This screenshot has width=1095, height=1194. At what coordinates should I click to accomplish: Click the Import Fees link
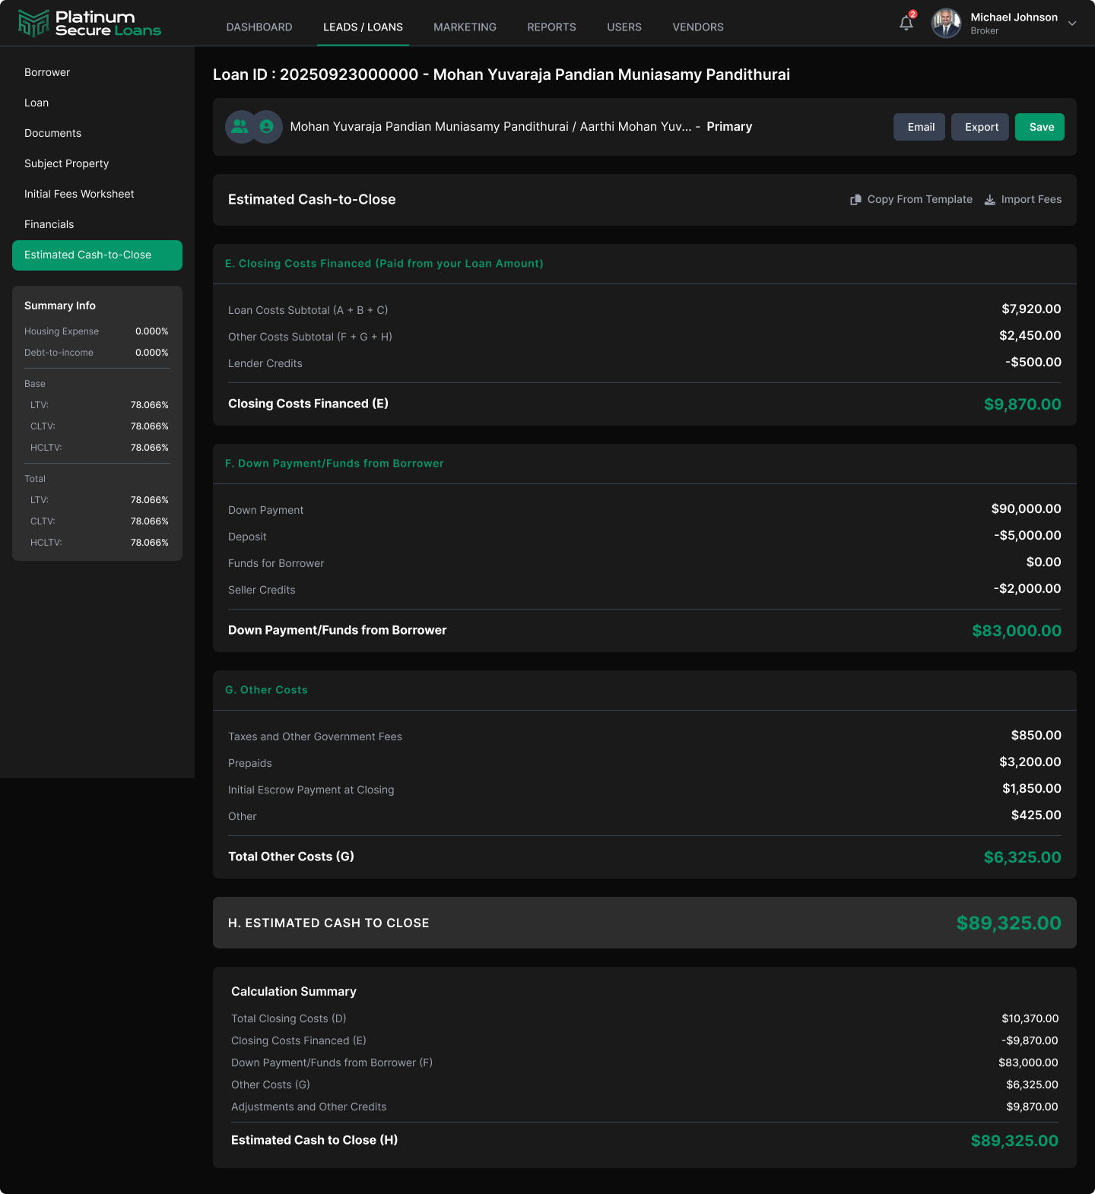tap(1023, 200)
